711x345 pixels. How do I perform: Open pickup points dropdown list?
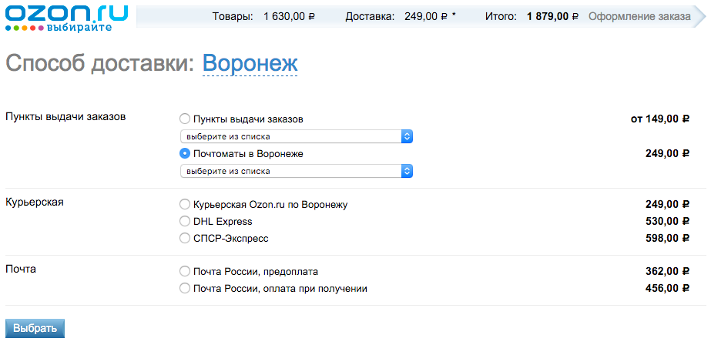296,136
